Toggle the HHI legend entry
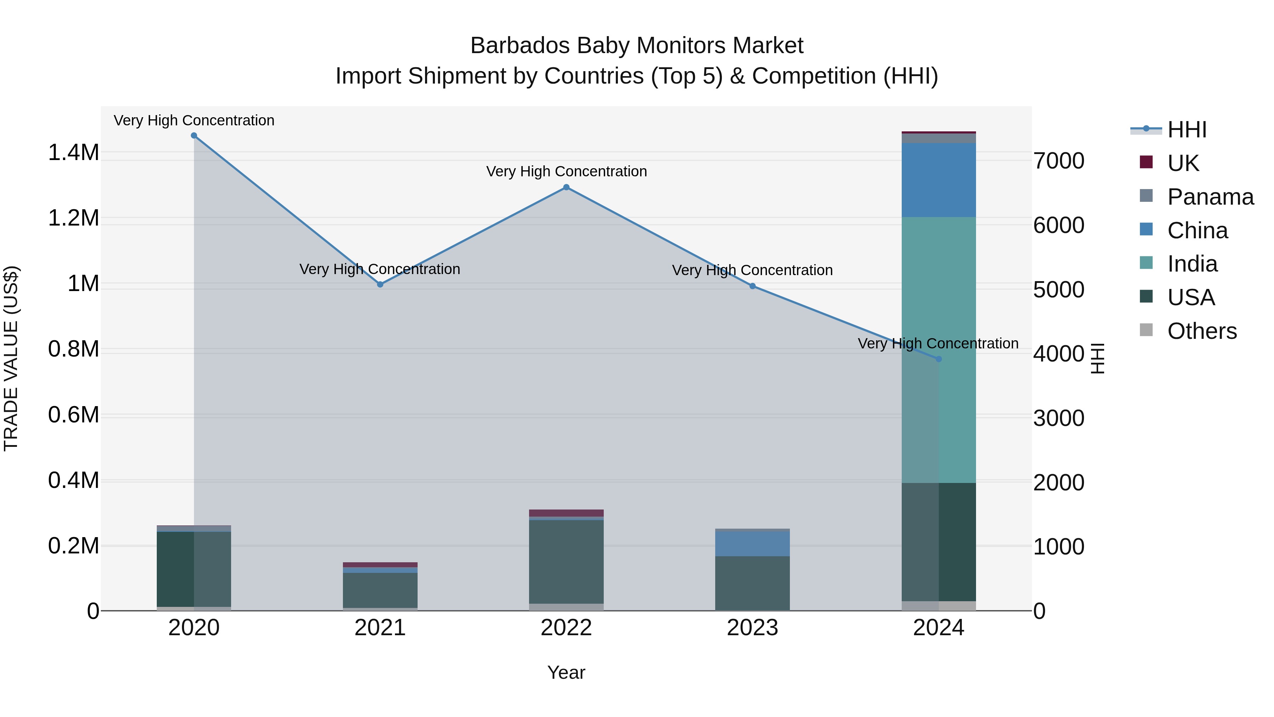Image resolution: width=1274 pixels, height=717 pixels. pyautogui.click(x=1169, y=130)
